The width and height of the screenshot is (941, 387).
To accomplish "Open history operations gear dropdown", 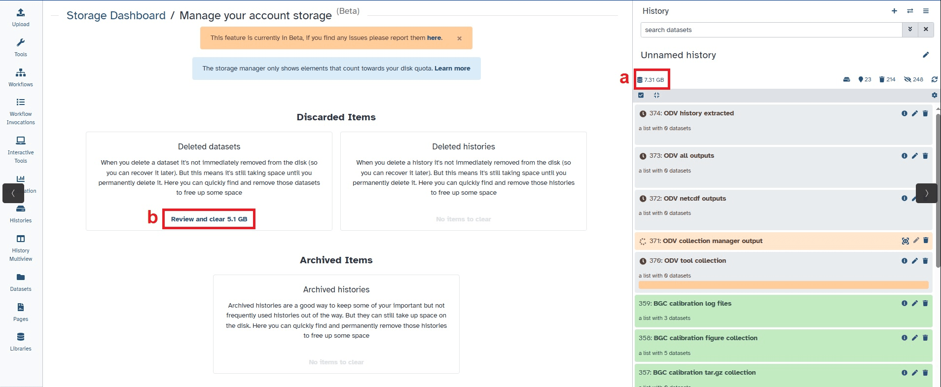I will coord(934,95).
